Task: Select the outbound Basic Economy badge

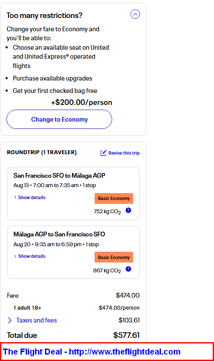Action: [x=114, y=198]
